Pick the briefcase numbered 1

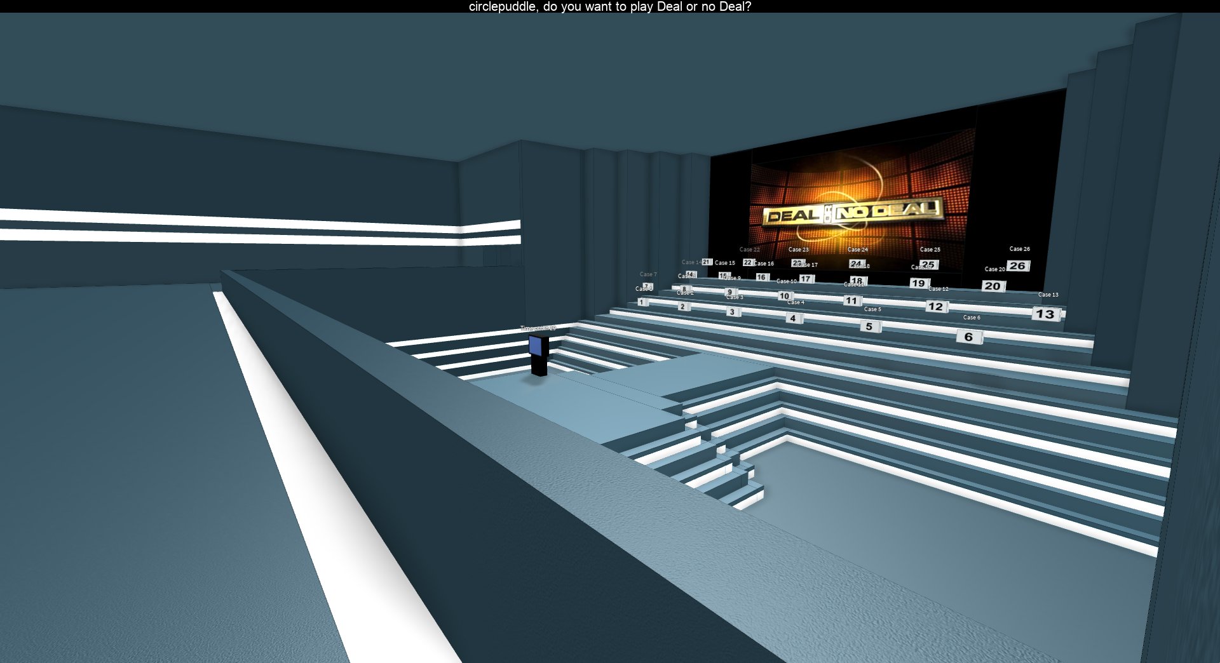tap(642, 302)
